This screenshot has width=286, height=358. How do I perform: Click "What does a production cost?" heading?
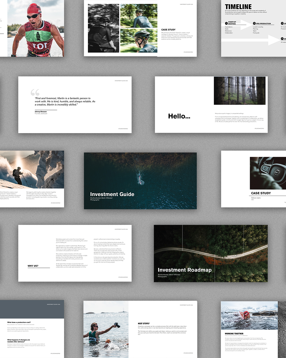(19, 322)
